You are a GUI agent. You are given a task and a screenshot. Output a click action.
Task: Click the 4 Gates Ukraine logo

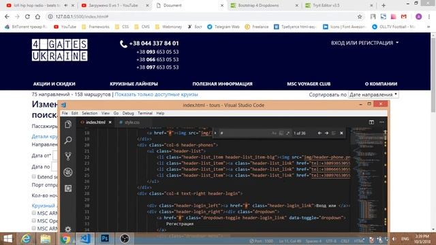pos(59,50)
